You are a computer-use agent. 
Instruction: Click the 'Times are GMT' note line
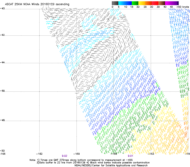point(81,160)
